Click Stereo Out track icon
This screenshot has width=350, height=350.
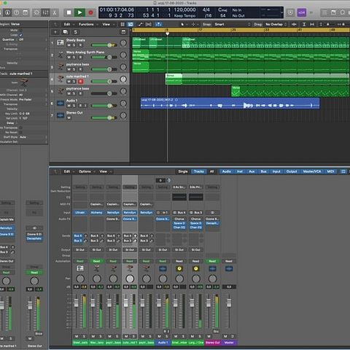[61, 115]
